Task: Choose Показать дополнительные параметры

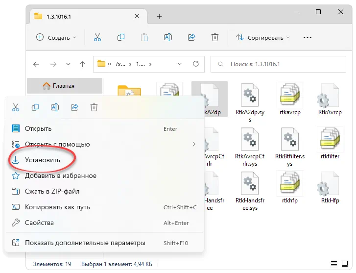Action: coord(104,243)
